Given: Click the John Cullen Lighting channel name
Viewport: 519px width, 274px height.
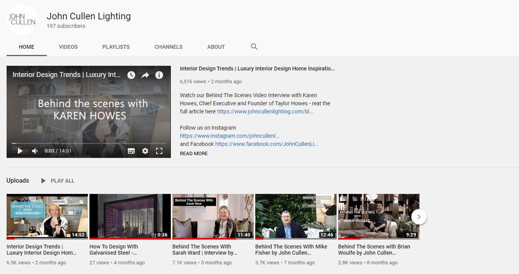Looking at the screenshot, I should point(89,16).
